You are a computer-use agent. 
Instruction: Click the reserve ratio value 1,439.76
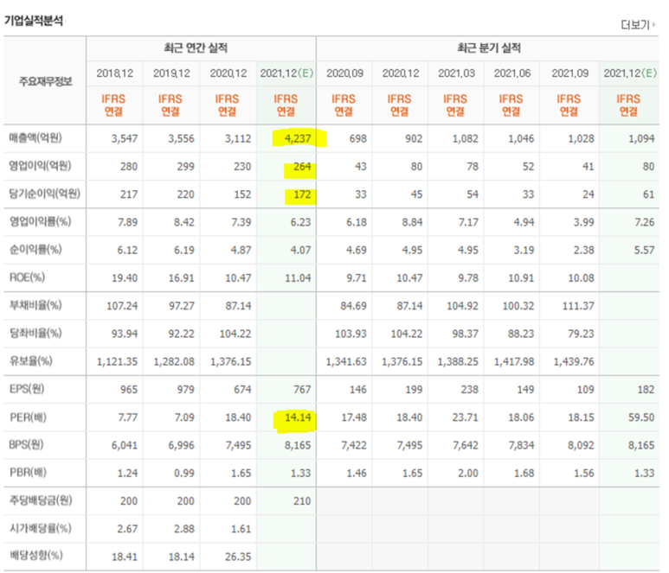(574, 362)
